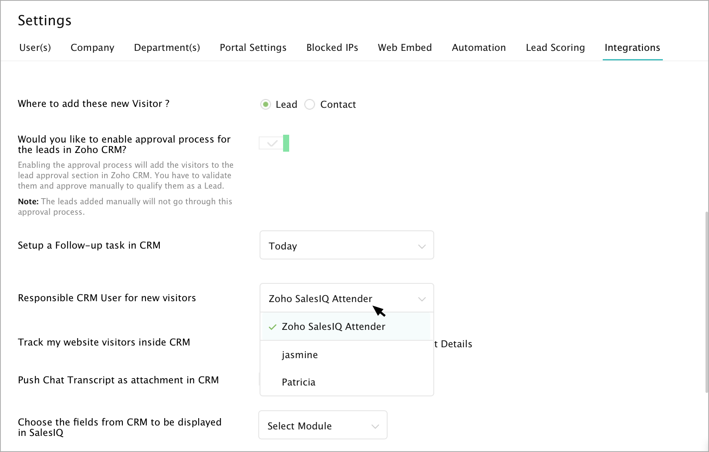
Task: Choose the Contact radio option
Action: [x=310, y=104]
